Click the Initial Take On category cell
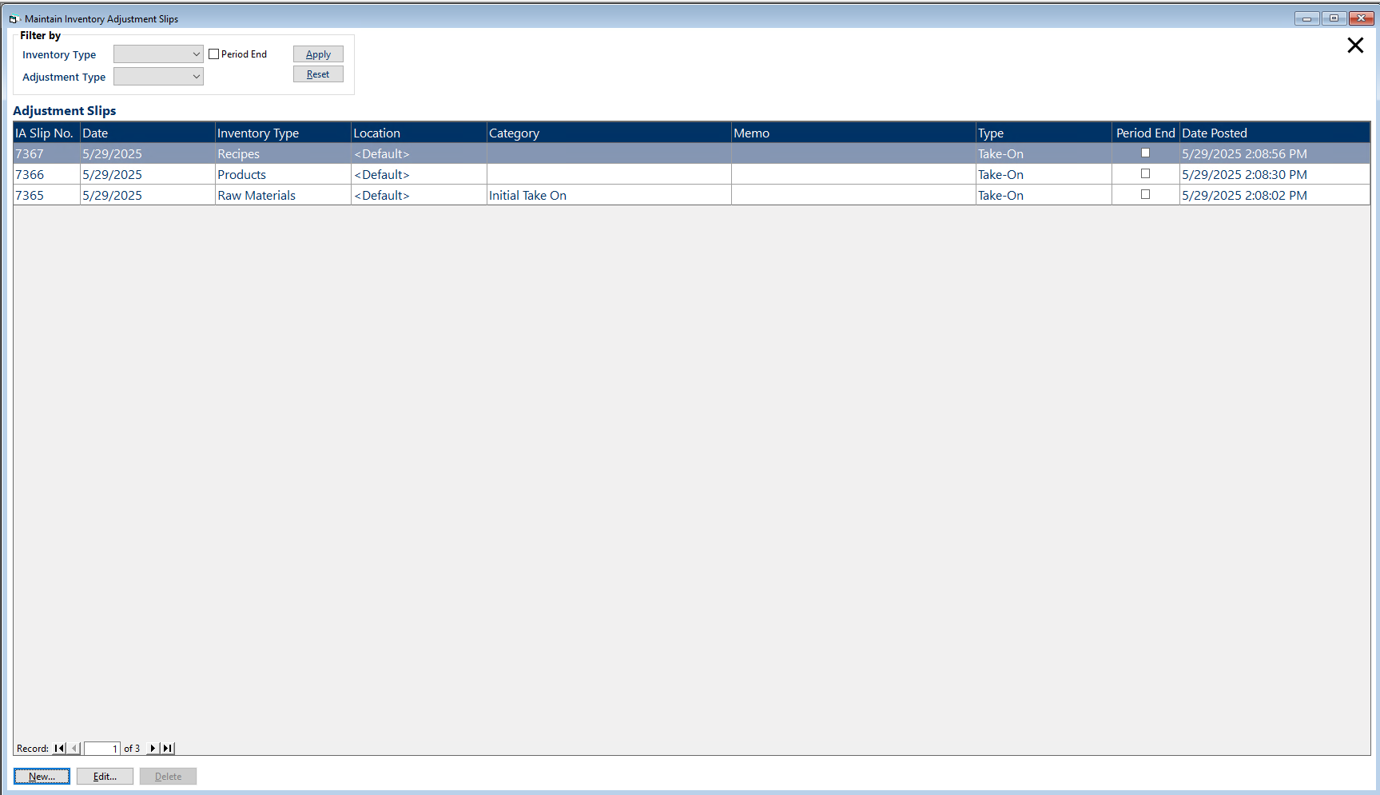 609,195
